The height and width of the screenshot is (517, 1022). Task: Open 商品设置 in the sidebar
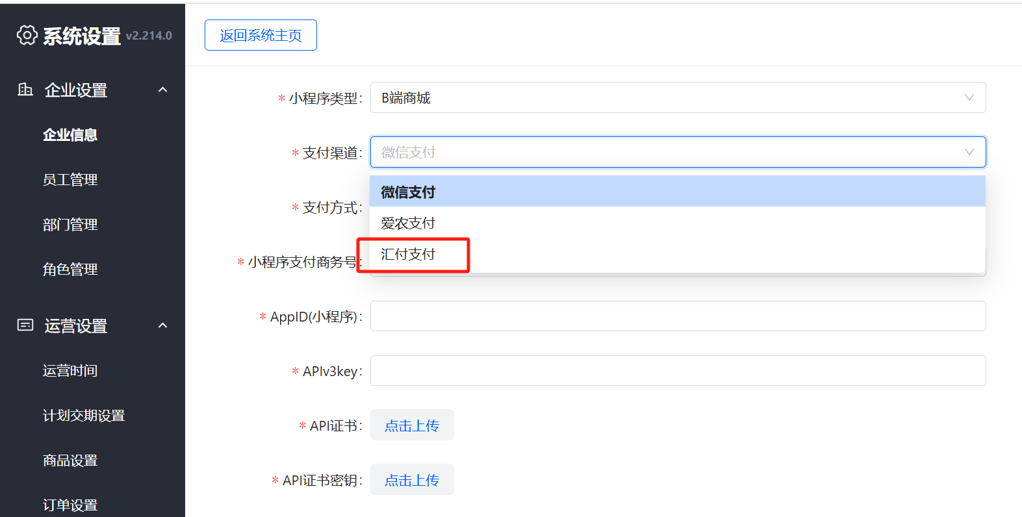[x=70, y=460]
